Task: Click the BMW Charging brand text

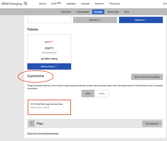Action: coord(12,4)
